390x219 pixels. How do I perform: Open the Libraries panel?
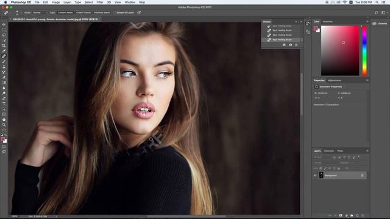click(x=380, y=24)
